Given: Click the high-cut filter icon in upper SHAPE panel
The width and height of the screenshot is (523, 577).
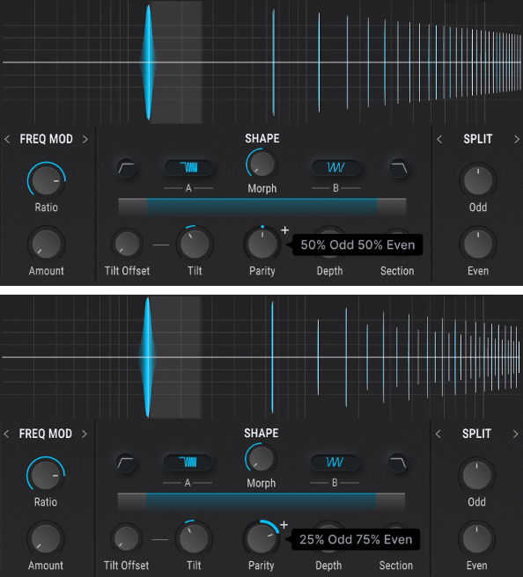Looking at the screenshot, I should [x=399, y=169].
